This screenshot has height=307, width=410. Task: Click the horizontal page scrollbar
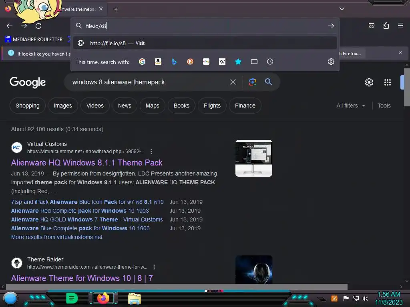pyautogui.click(x=177, y=287)
